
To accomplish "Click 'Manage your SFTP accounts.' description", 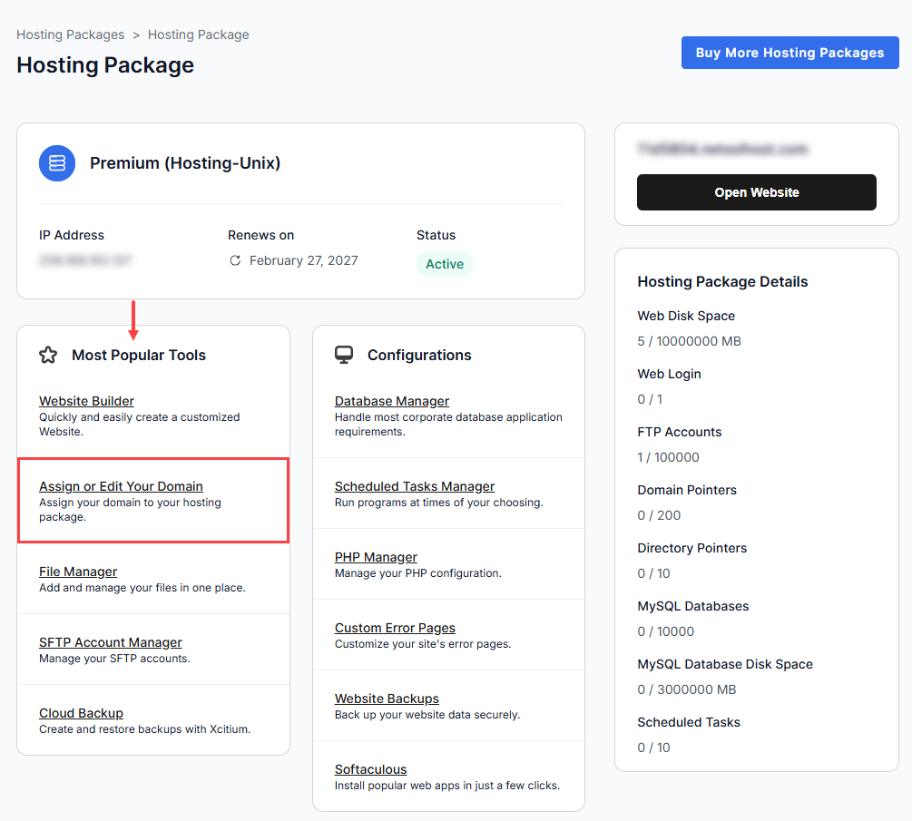I will tap(114, 659).
